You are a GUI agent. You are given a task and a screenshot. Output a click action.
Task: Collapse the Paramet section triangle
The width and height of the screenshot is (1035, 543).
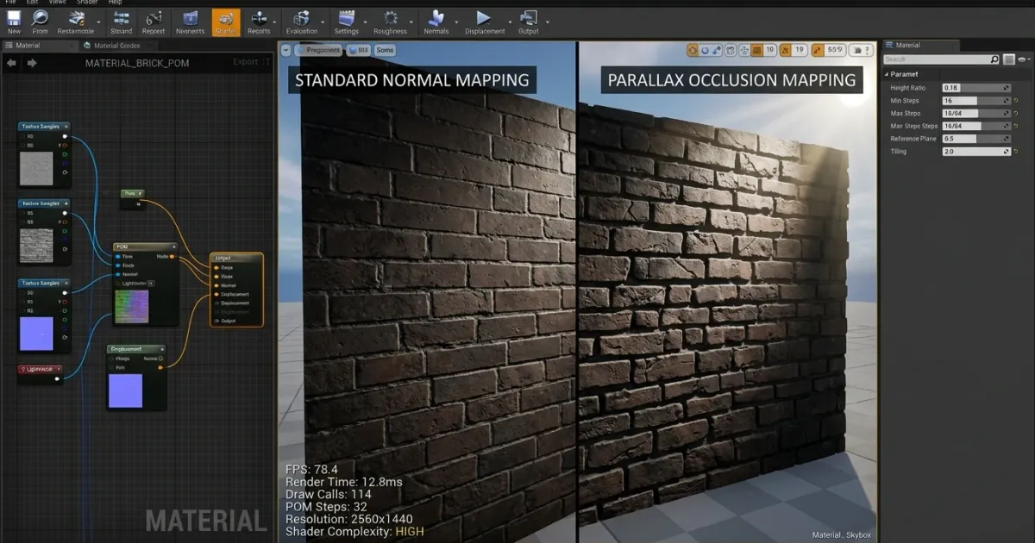(886, 74)
